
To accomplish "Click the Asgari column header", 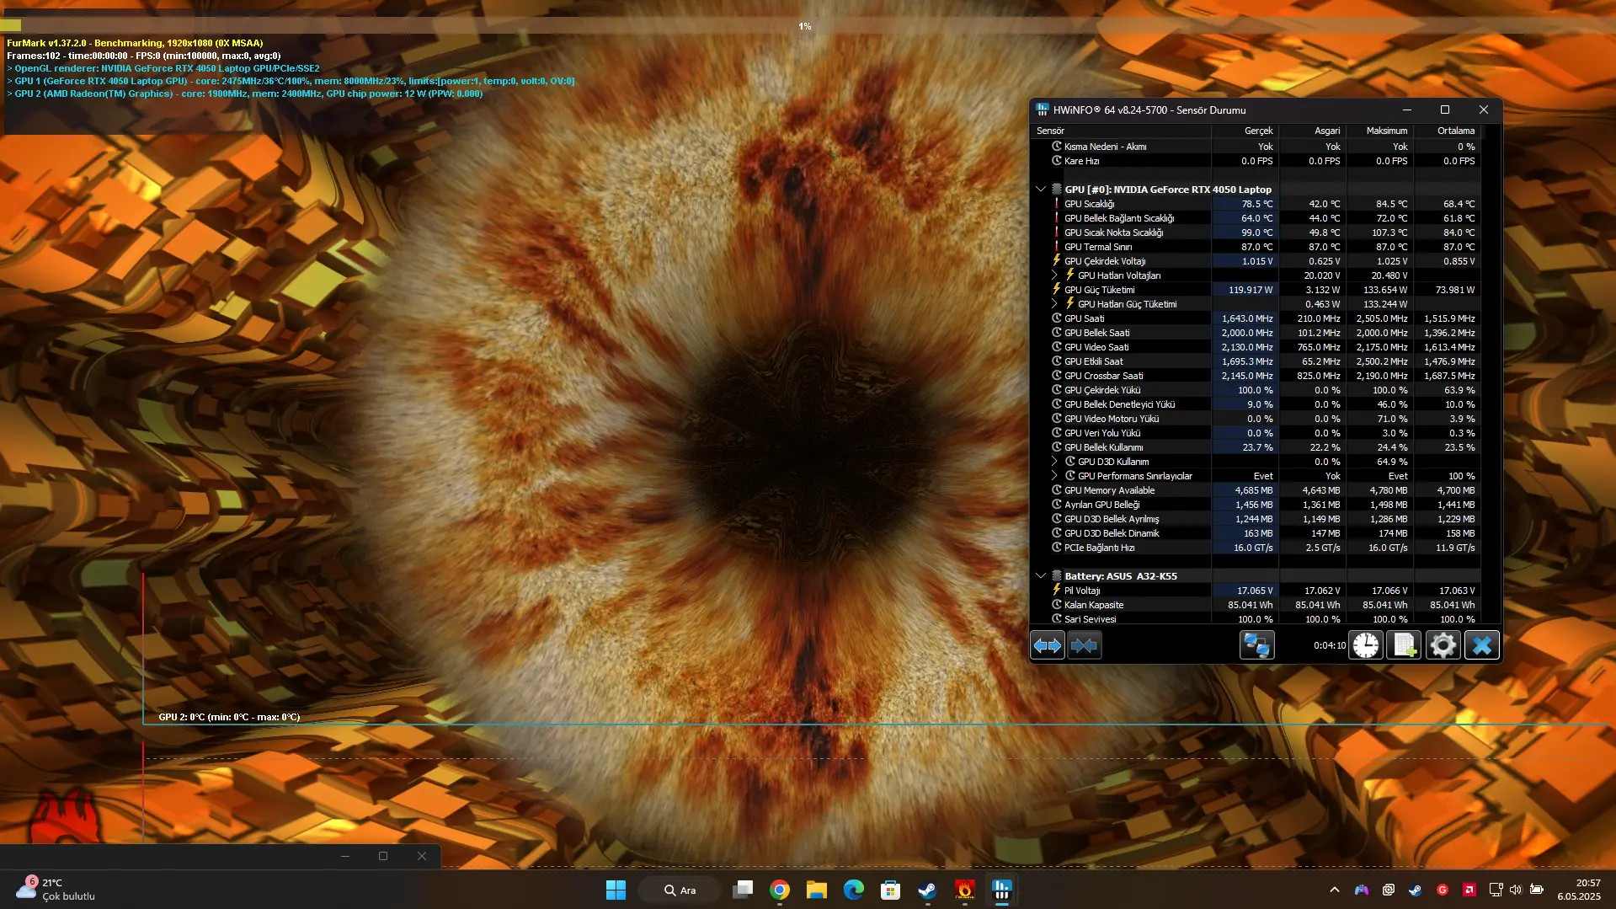I will tap(1312, 131).
